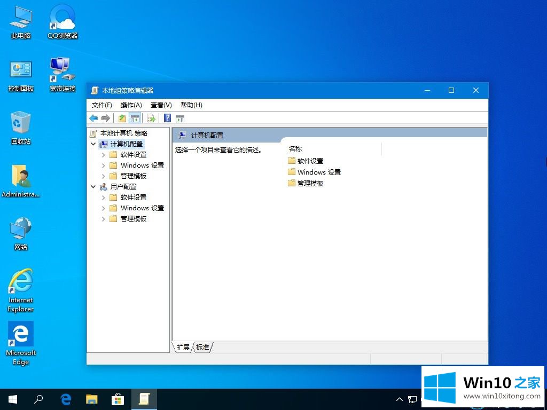
Task: Collapse the 计算机配置 tree node
Action: pyautogui.click(x=93, y=144)
